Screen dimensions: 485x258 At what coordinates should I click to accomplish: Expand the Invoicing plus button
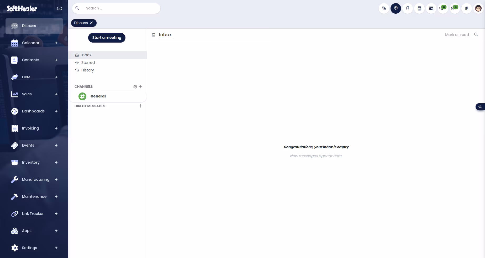point(56,128)
